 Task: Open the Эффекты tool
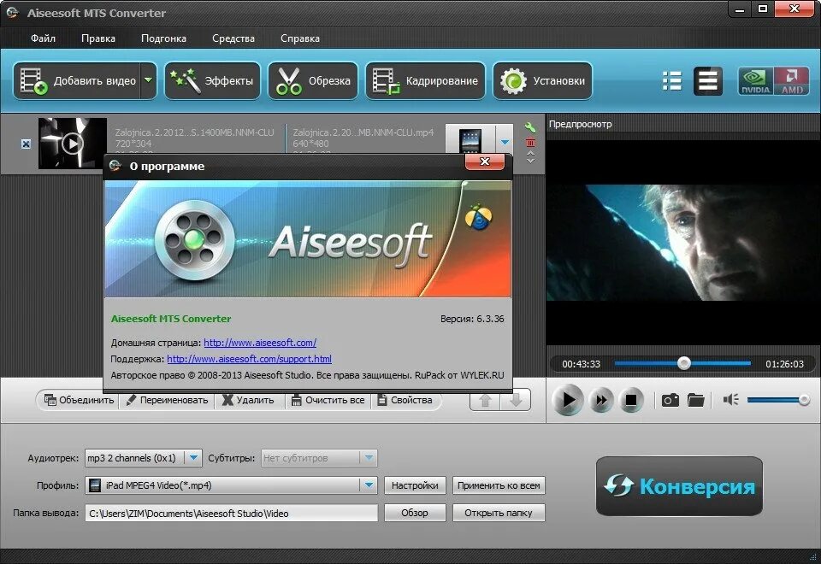click(212, 81)
